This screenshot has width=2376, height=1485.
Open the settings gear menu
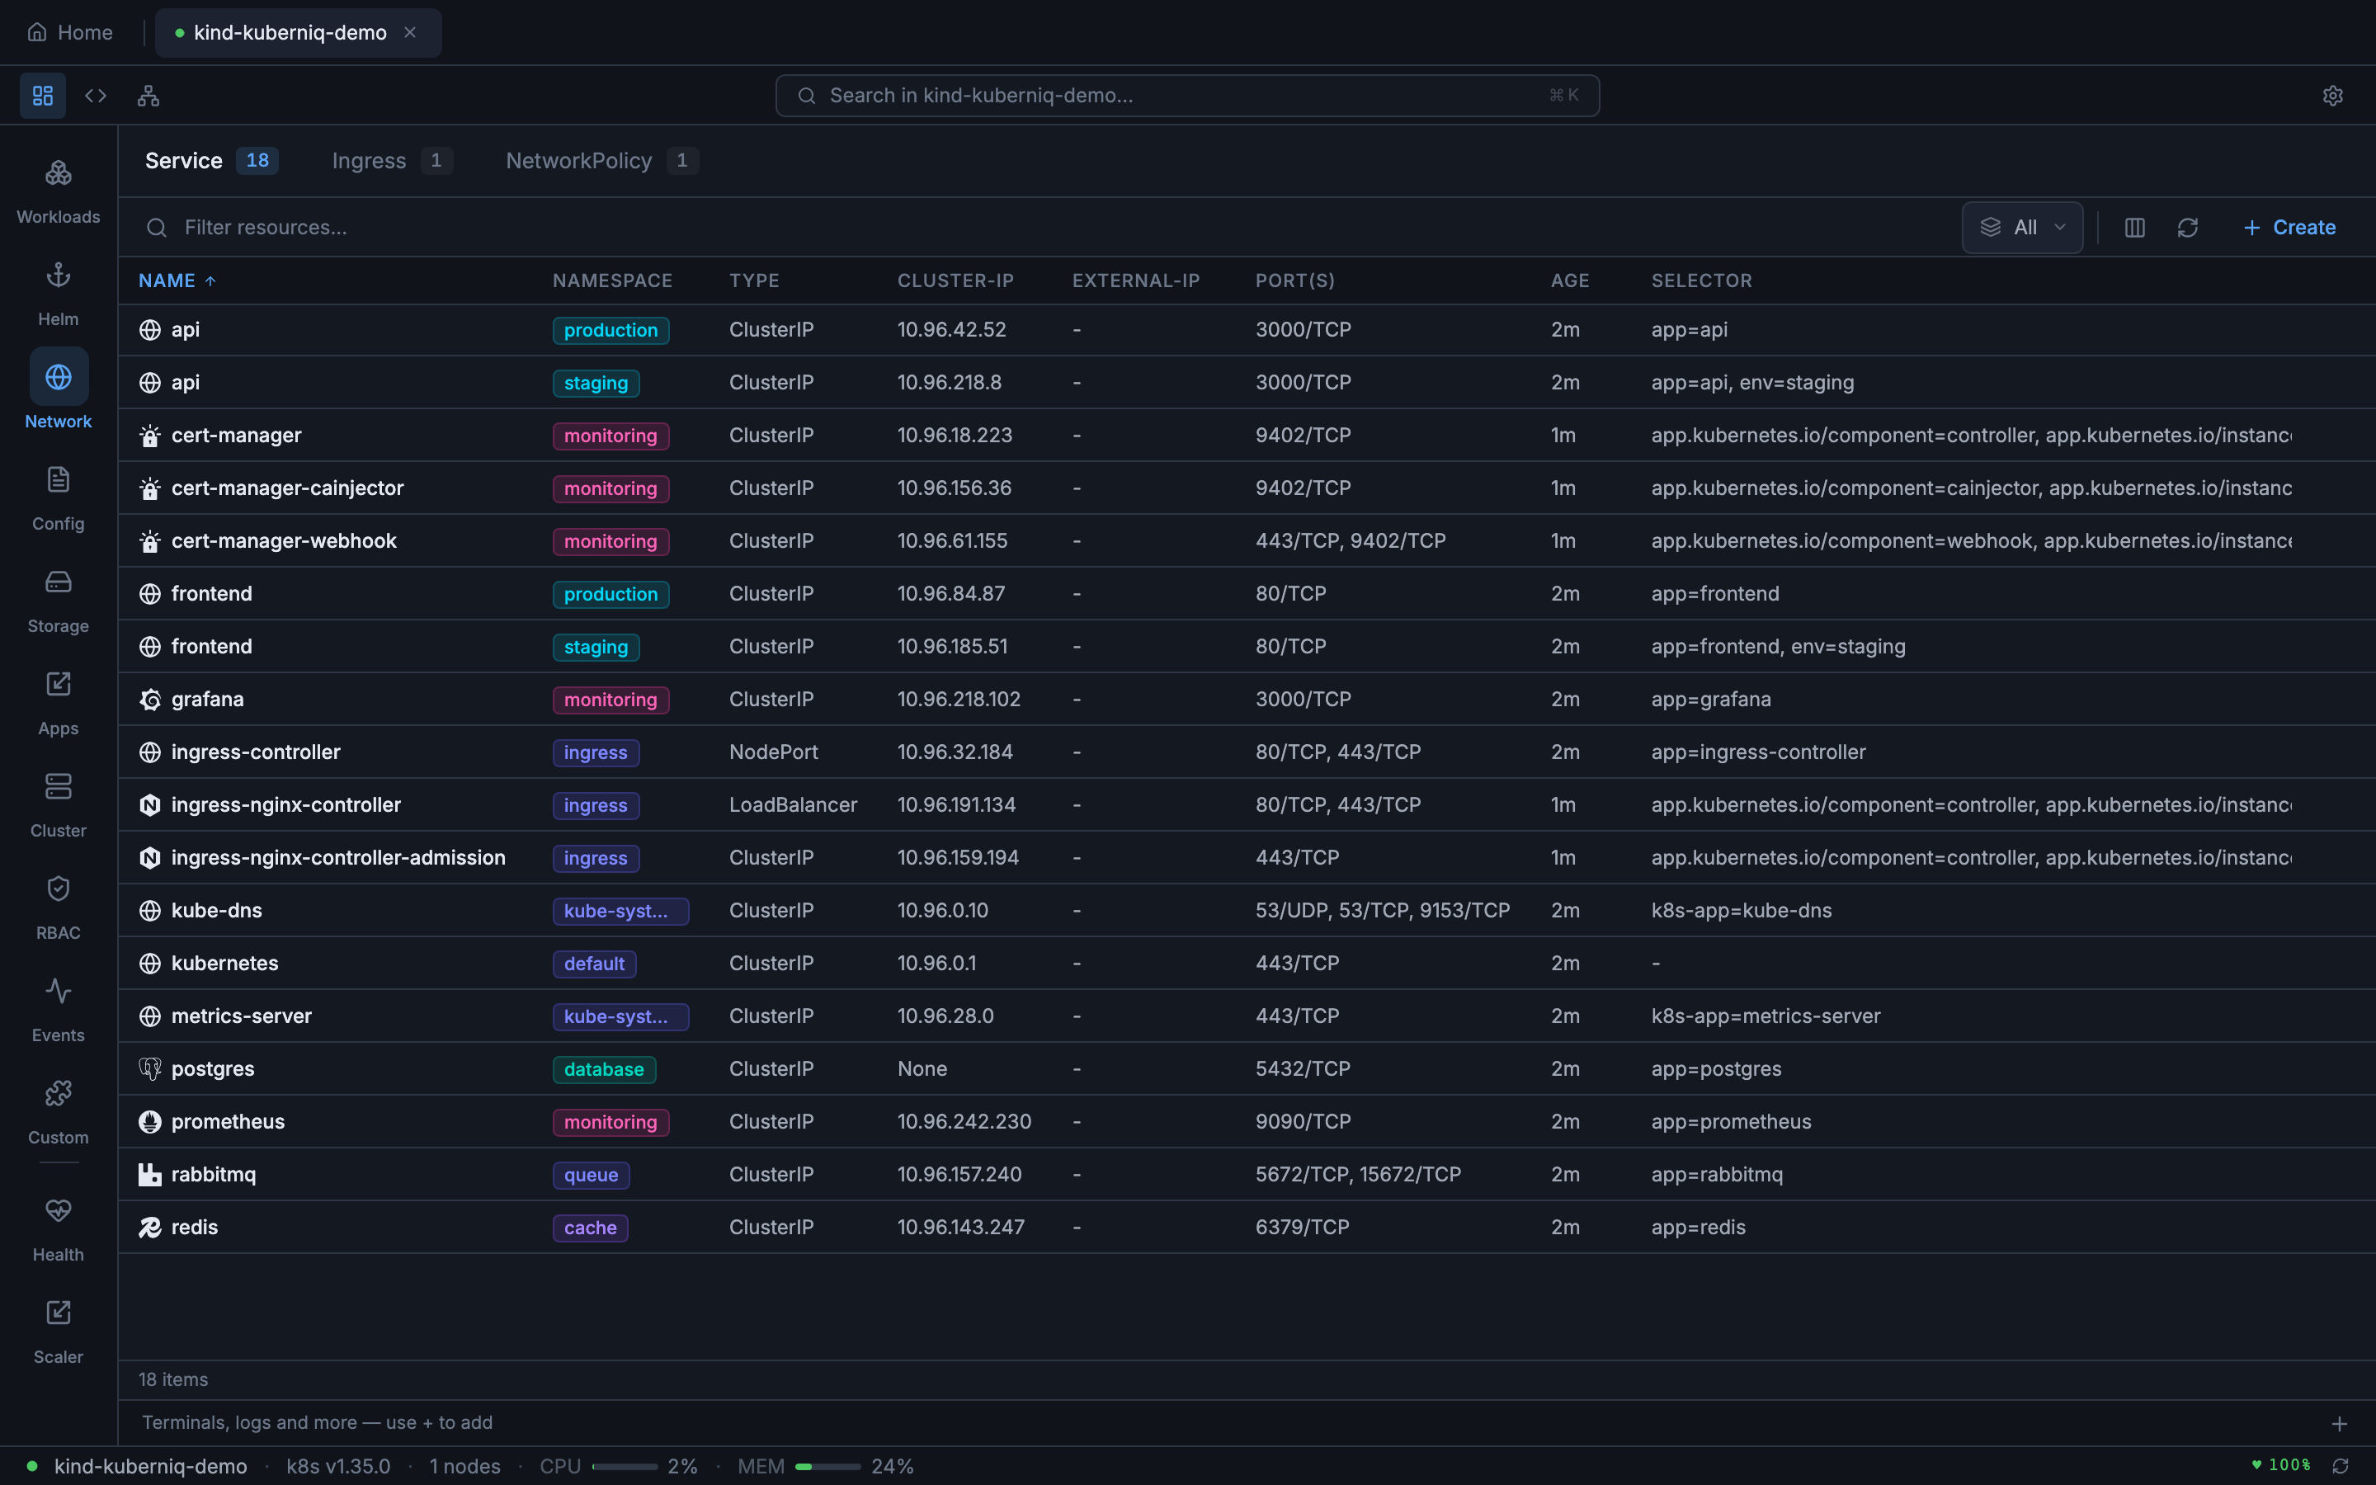pos(2331,95)
